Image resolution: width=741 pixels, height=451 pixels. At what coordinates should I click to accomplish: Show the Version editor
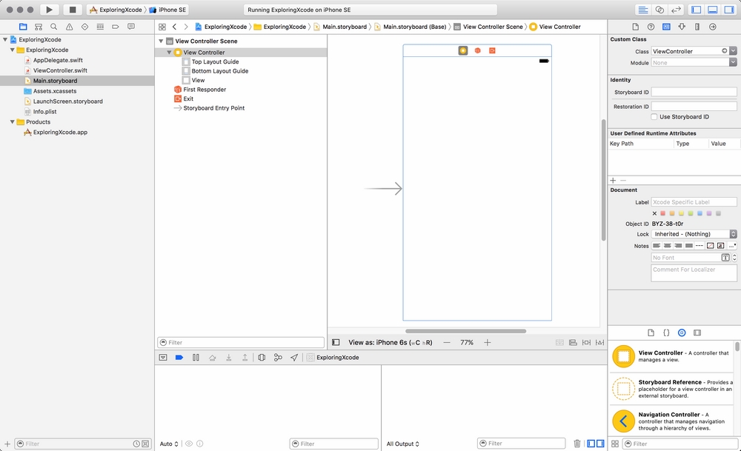click(677, 10)
